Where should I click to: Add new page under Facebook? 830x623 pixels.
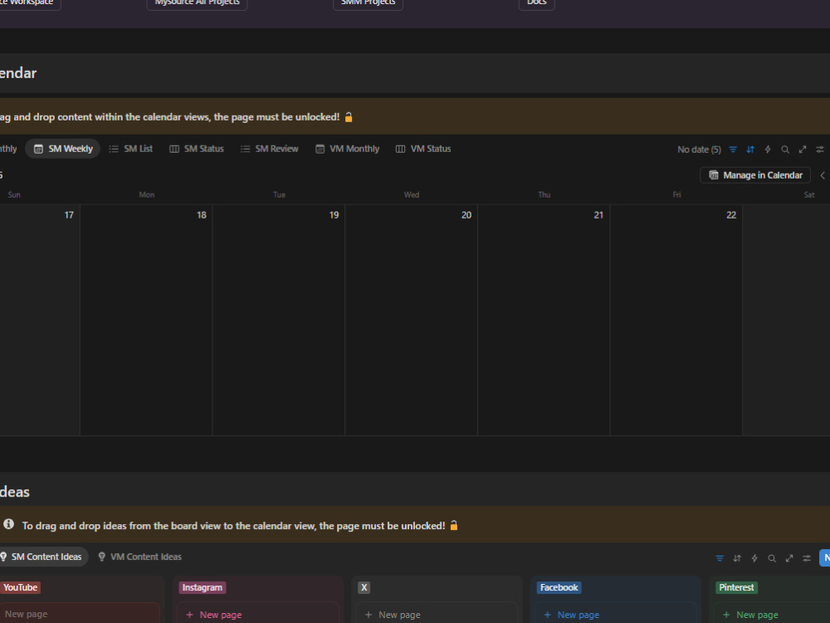tap(616, 614)
